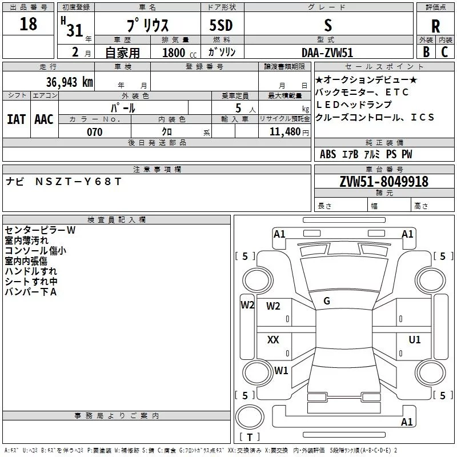The image size is (457, 457).
Task: Click the U1 dent marker on the diagram
Action: pyautogui.click(x=414, y=340)
